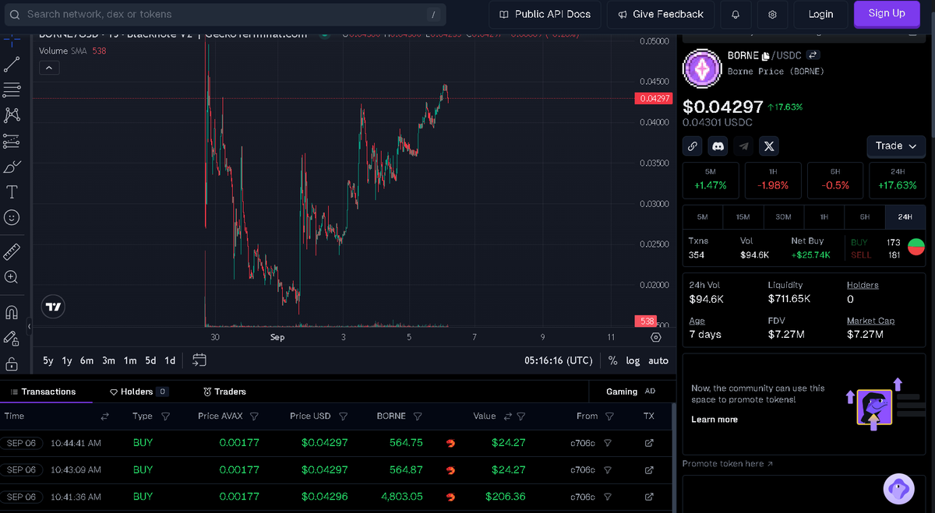Enable logarithmic price scale
The image size is (935, 513).
[633, 360]
